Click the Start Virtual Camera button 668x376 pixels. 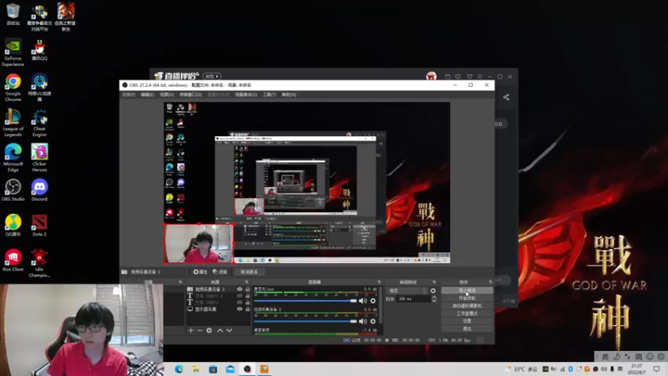467,306
